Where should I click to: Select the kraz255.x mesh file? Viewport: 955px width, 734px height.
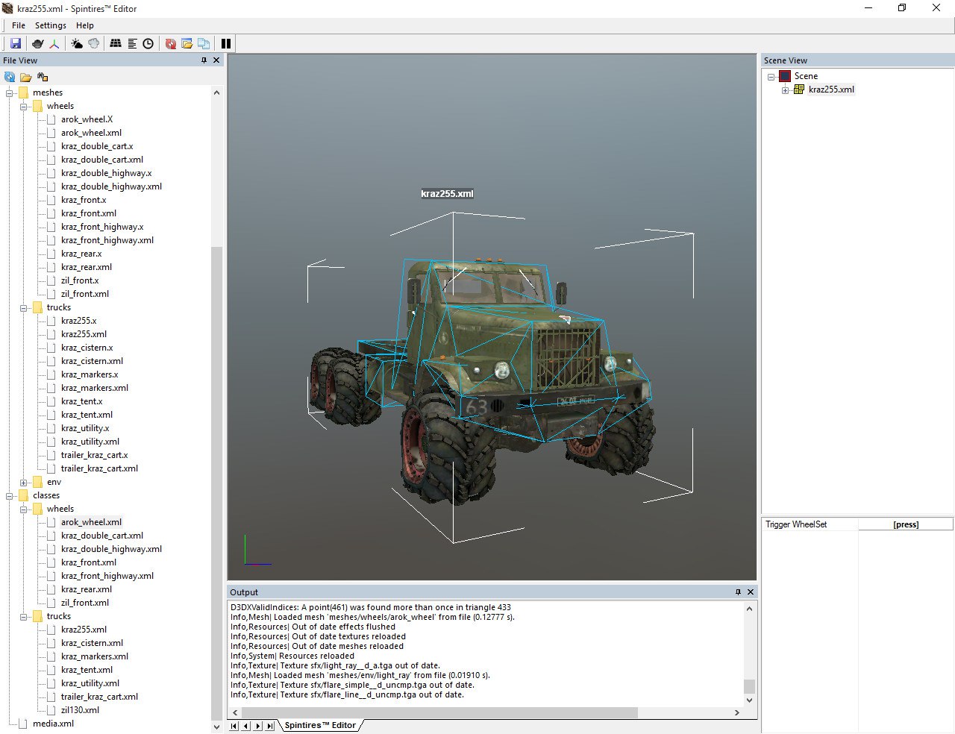pos(78,321)
